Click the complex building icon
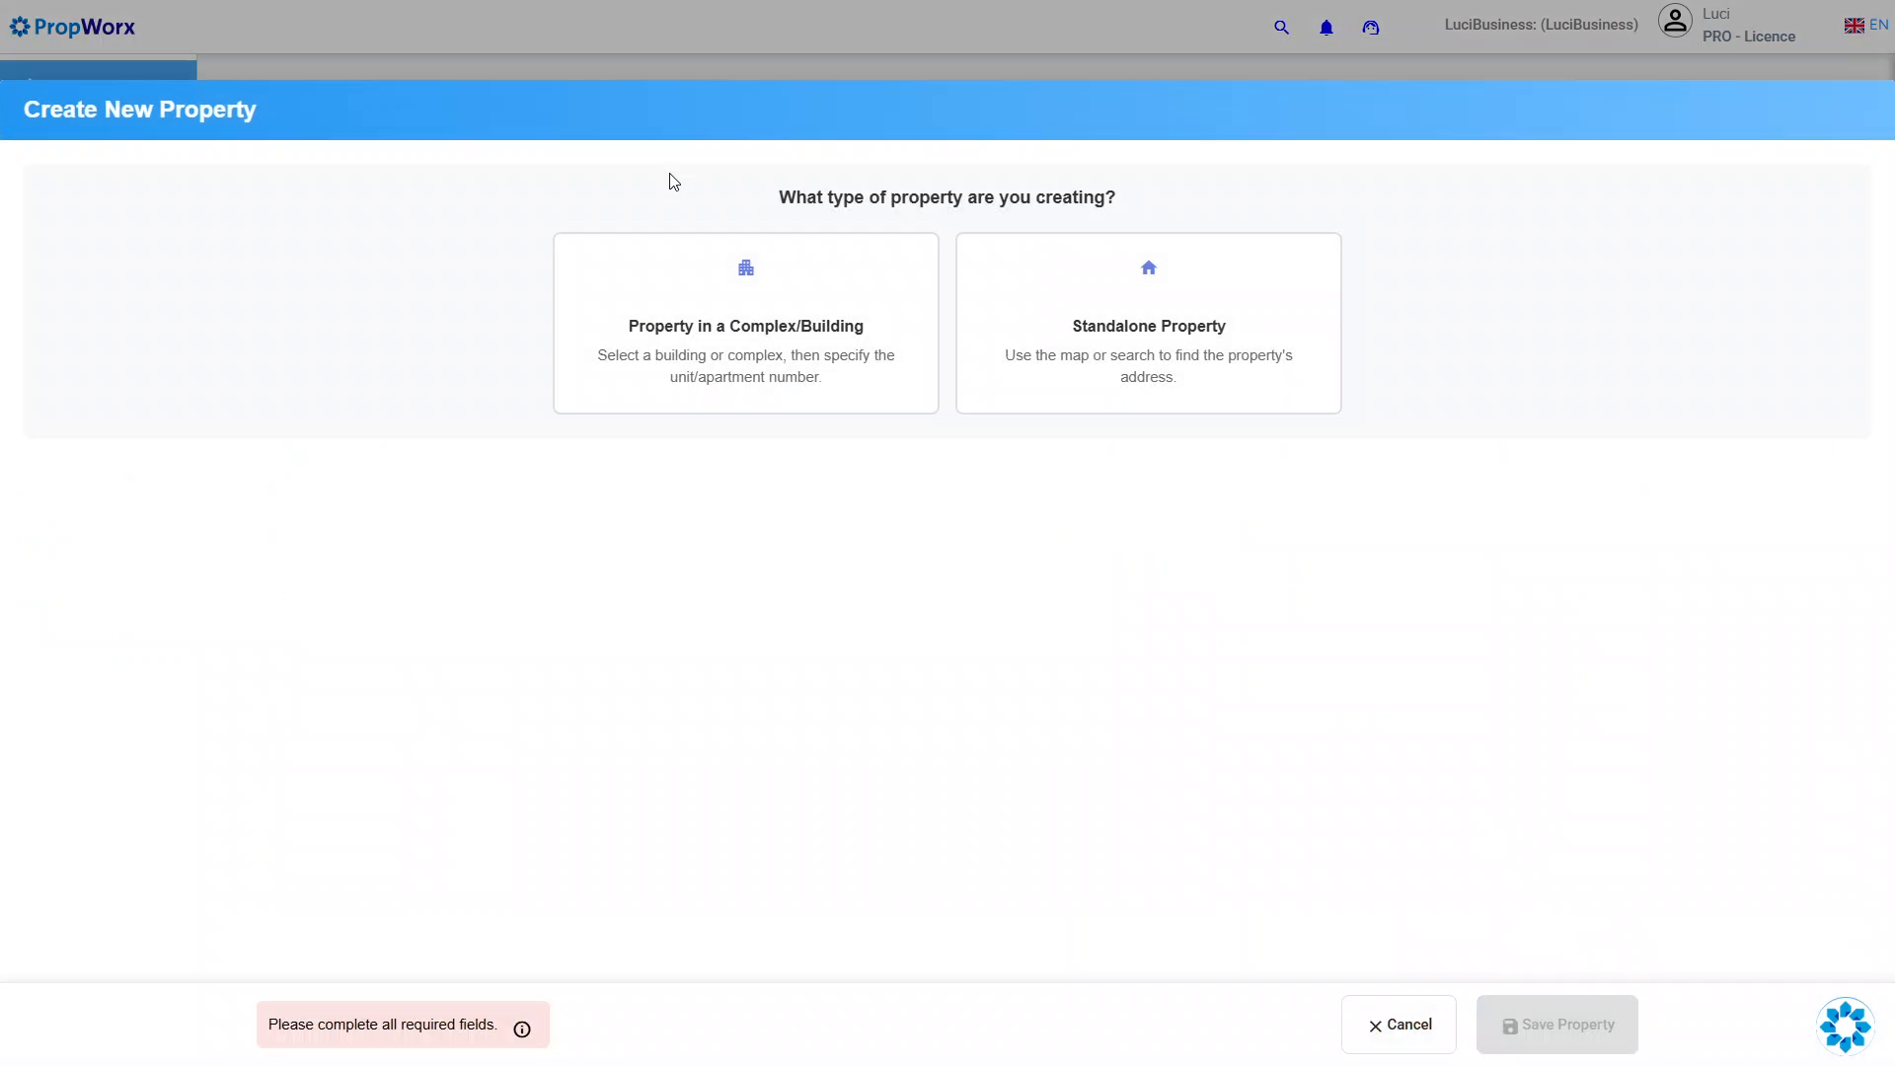 click(x=746, y=267)
